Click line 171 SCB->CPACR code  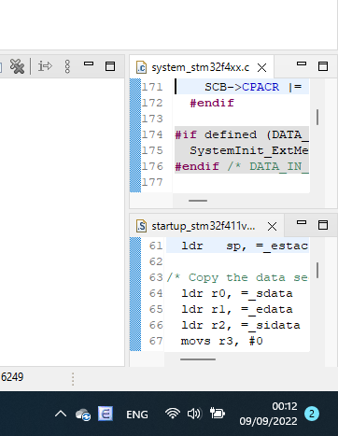pos(253,87)
